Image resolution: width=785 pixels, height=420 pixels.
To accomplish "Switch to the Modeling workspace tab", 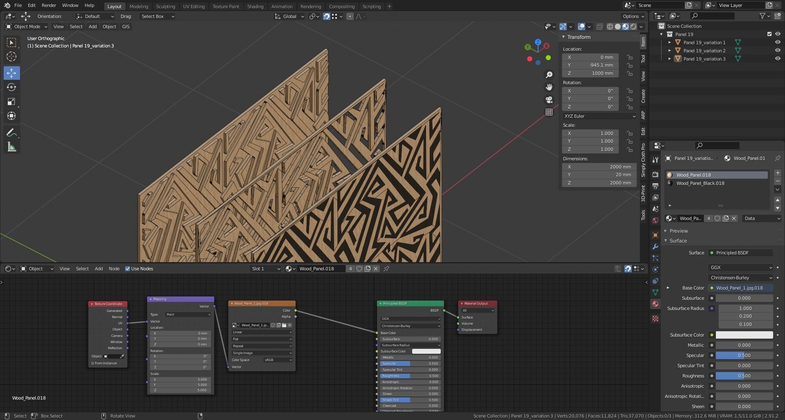I will tap(139, 6).
